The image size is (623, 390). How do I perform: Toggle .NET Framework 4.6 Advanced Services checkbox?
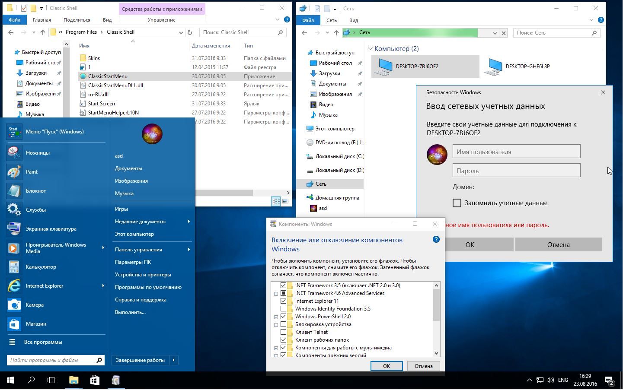point(284,293)
